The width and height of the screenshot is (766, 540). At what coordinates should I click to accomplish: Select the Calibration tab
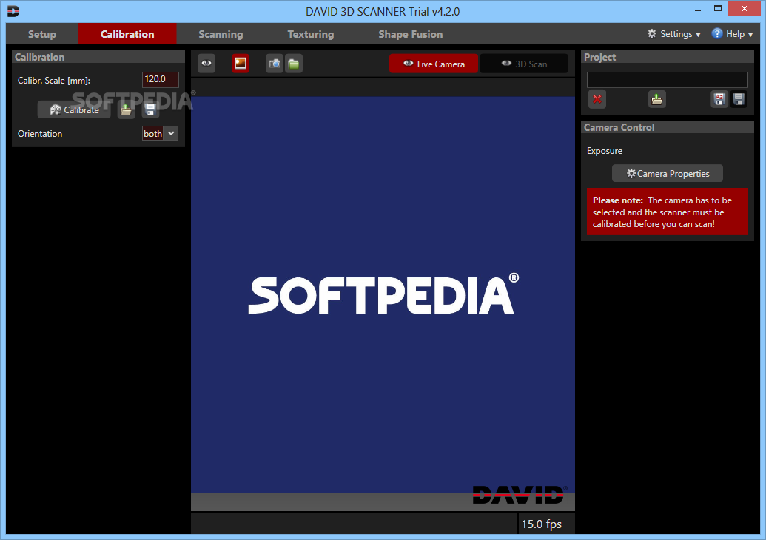pos(127,34)
